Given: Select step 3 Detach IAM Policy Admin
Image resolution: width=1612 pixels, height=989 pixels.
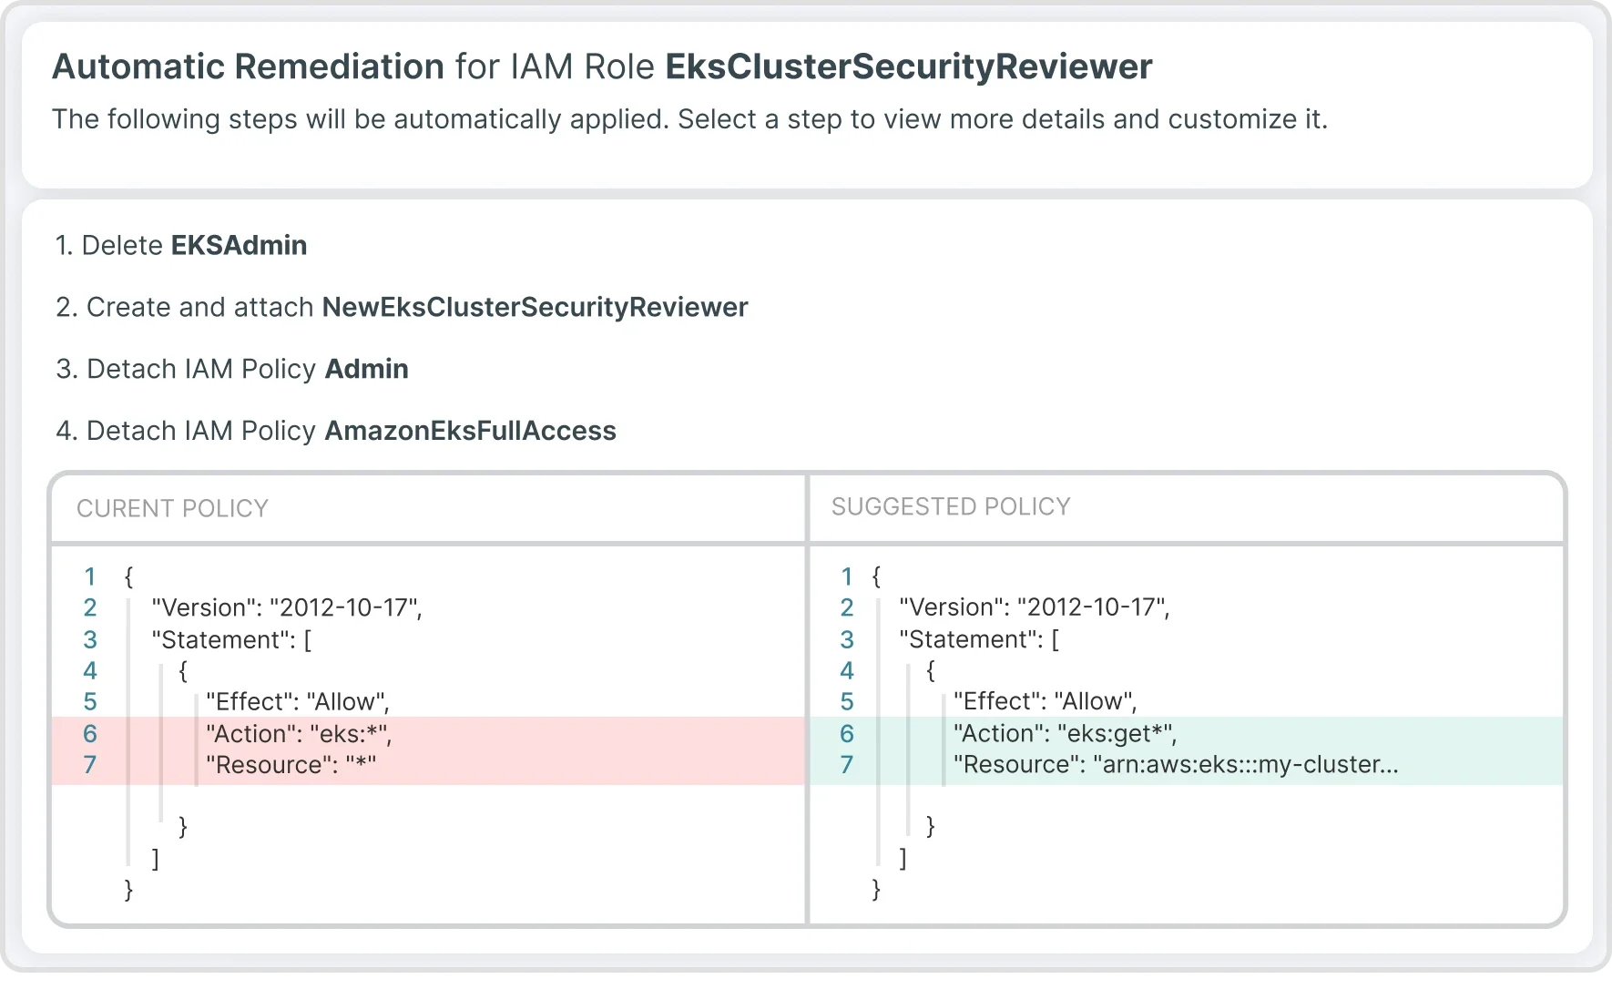Looking at the screenshot, I should pos(232,369).
